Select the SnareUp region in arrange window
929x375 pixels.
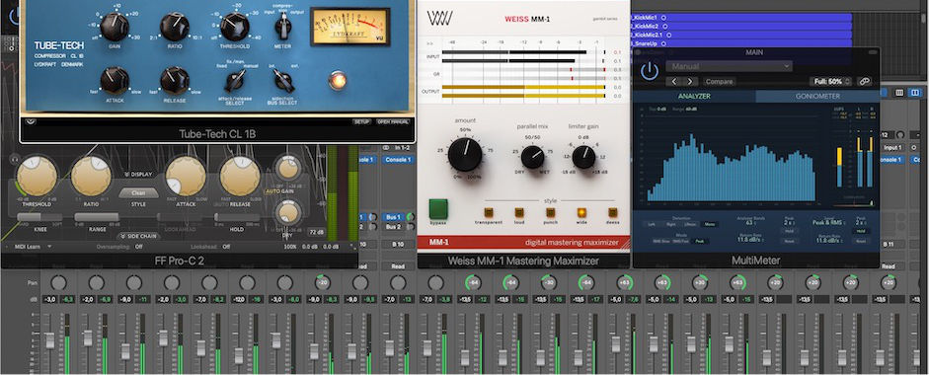740,43
